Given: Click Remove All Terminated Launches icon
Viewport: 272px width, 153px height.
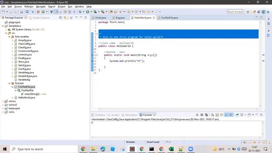Looking at the screenshot, I should pos(206,115).
